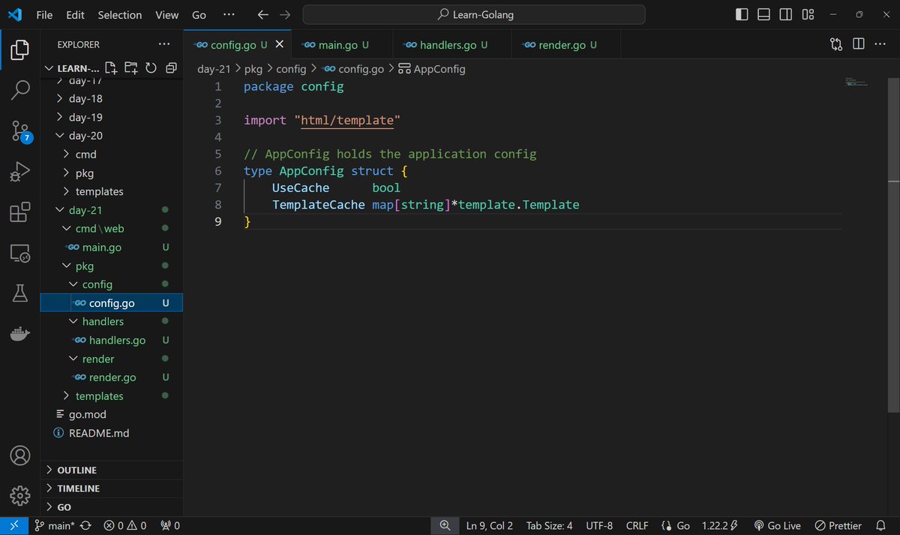900x535 pixels.
Task: Change Tab Size: 4 setting
Action: click(x=549, y=526)
